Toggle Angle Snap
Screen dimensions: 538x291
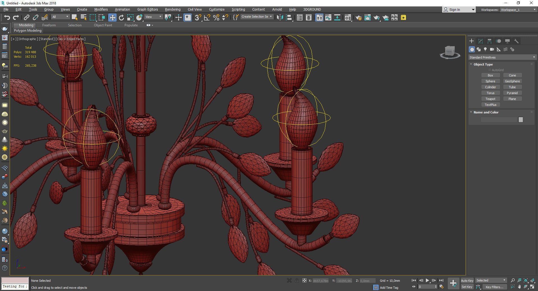point(207,17)
